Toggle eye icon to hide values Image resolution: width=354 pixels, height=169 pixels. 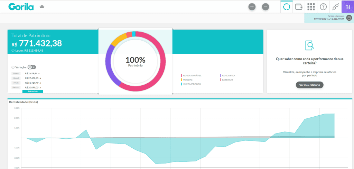42,7
